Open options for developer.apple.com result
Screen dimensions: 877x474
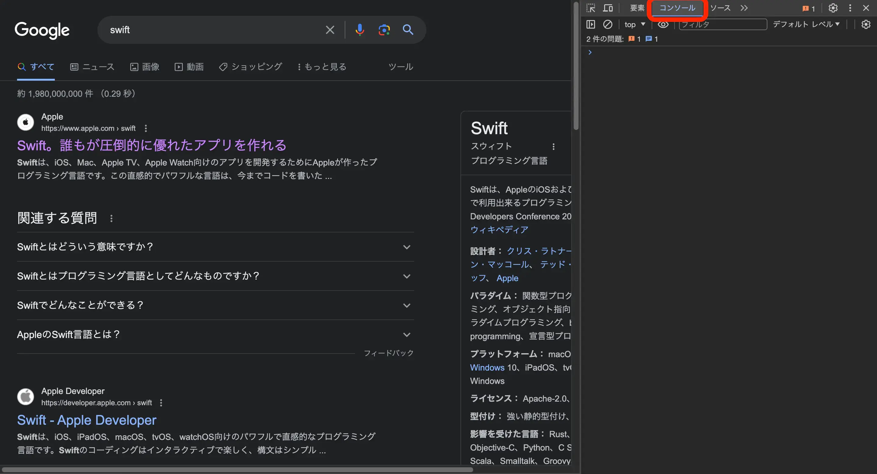(x=161, y=403)
